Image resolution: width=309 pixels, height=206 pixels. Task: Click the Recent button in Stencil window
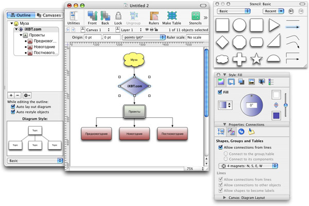273,11
